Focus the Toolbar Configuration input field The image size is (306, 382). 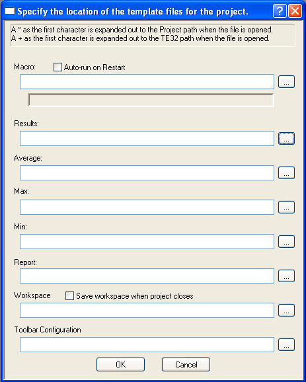[x=147, y=344]
